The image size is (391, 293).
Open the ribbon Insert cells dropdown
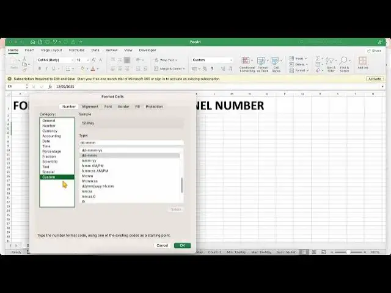point(298,59)
